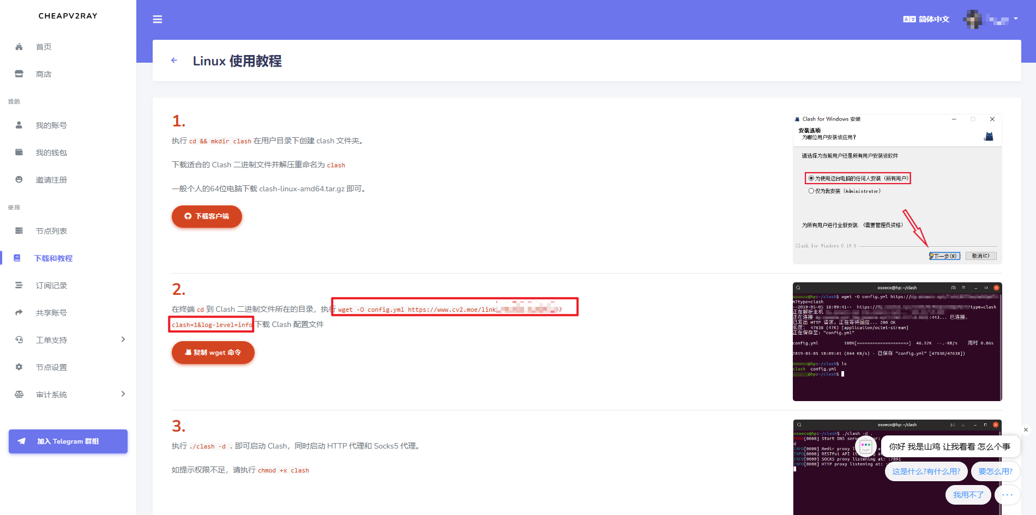Click the 我的钱包 wallet icon
The height and width of the screenshot is (515, 1036).
point(19,153)
